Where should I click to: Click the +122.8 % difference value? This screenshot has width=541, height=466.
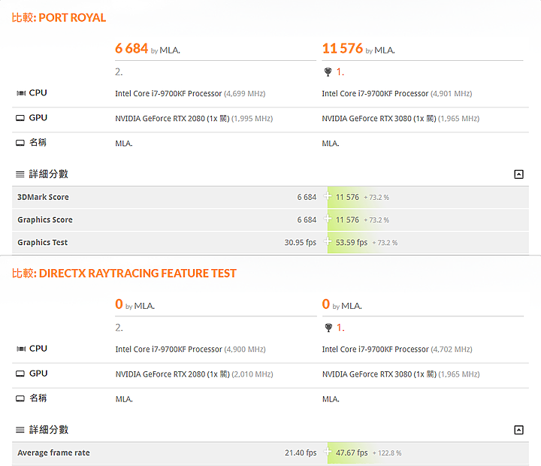[387, 453]
